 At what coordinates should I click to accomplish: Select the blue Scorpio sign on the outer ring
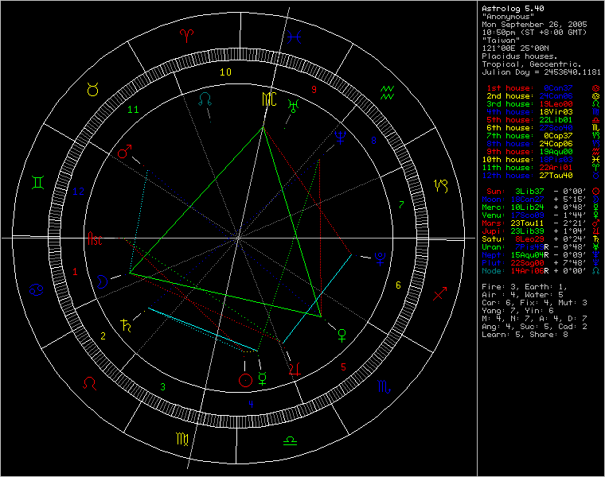(384, 386)
